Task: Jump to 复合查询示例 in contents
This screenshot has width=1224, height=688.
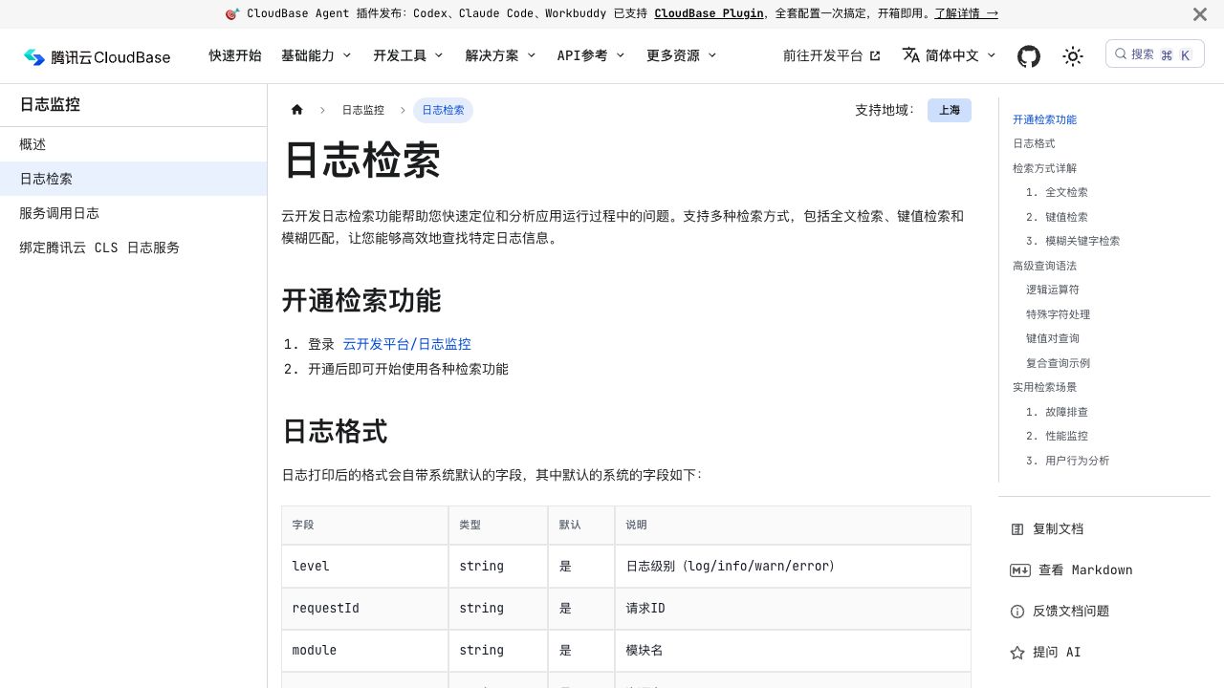Action: [x=1058, y=363]
